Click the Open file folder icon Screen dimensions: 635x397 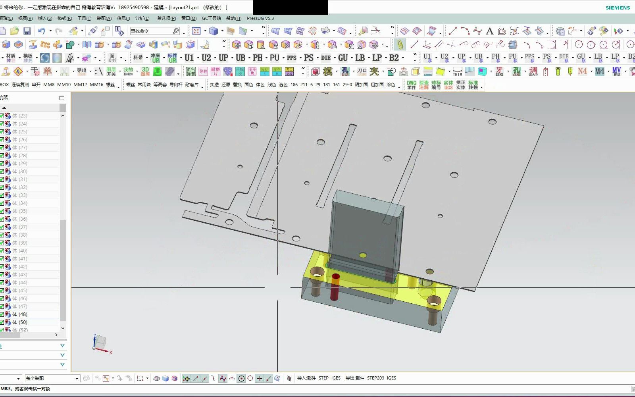[x=15, y=31]
